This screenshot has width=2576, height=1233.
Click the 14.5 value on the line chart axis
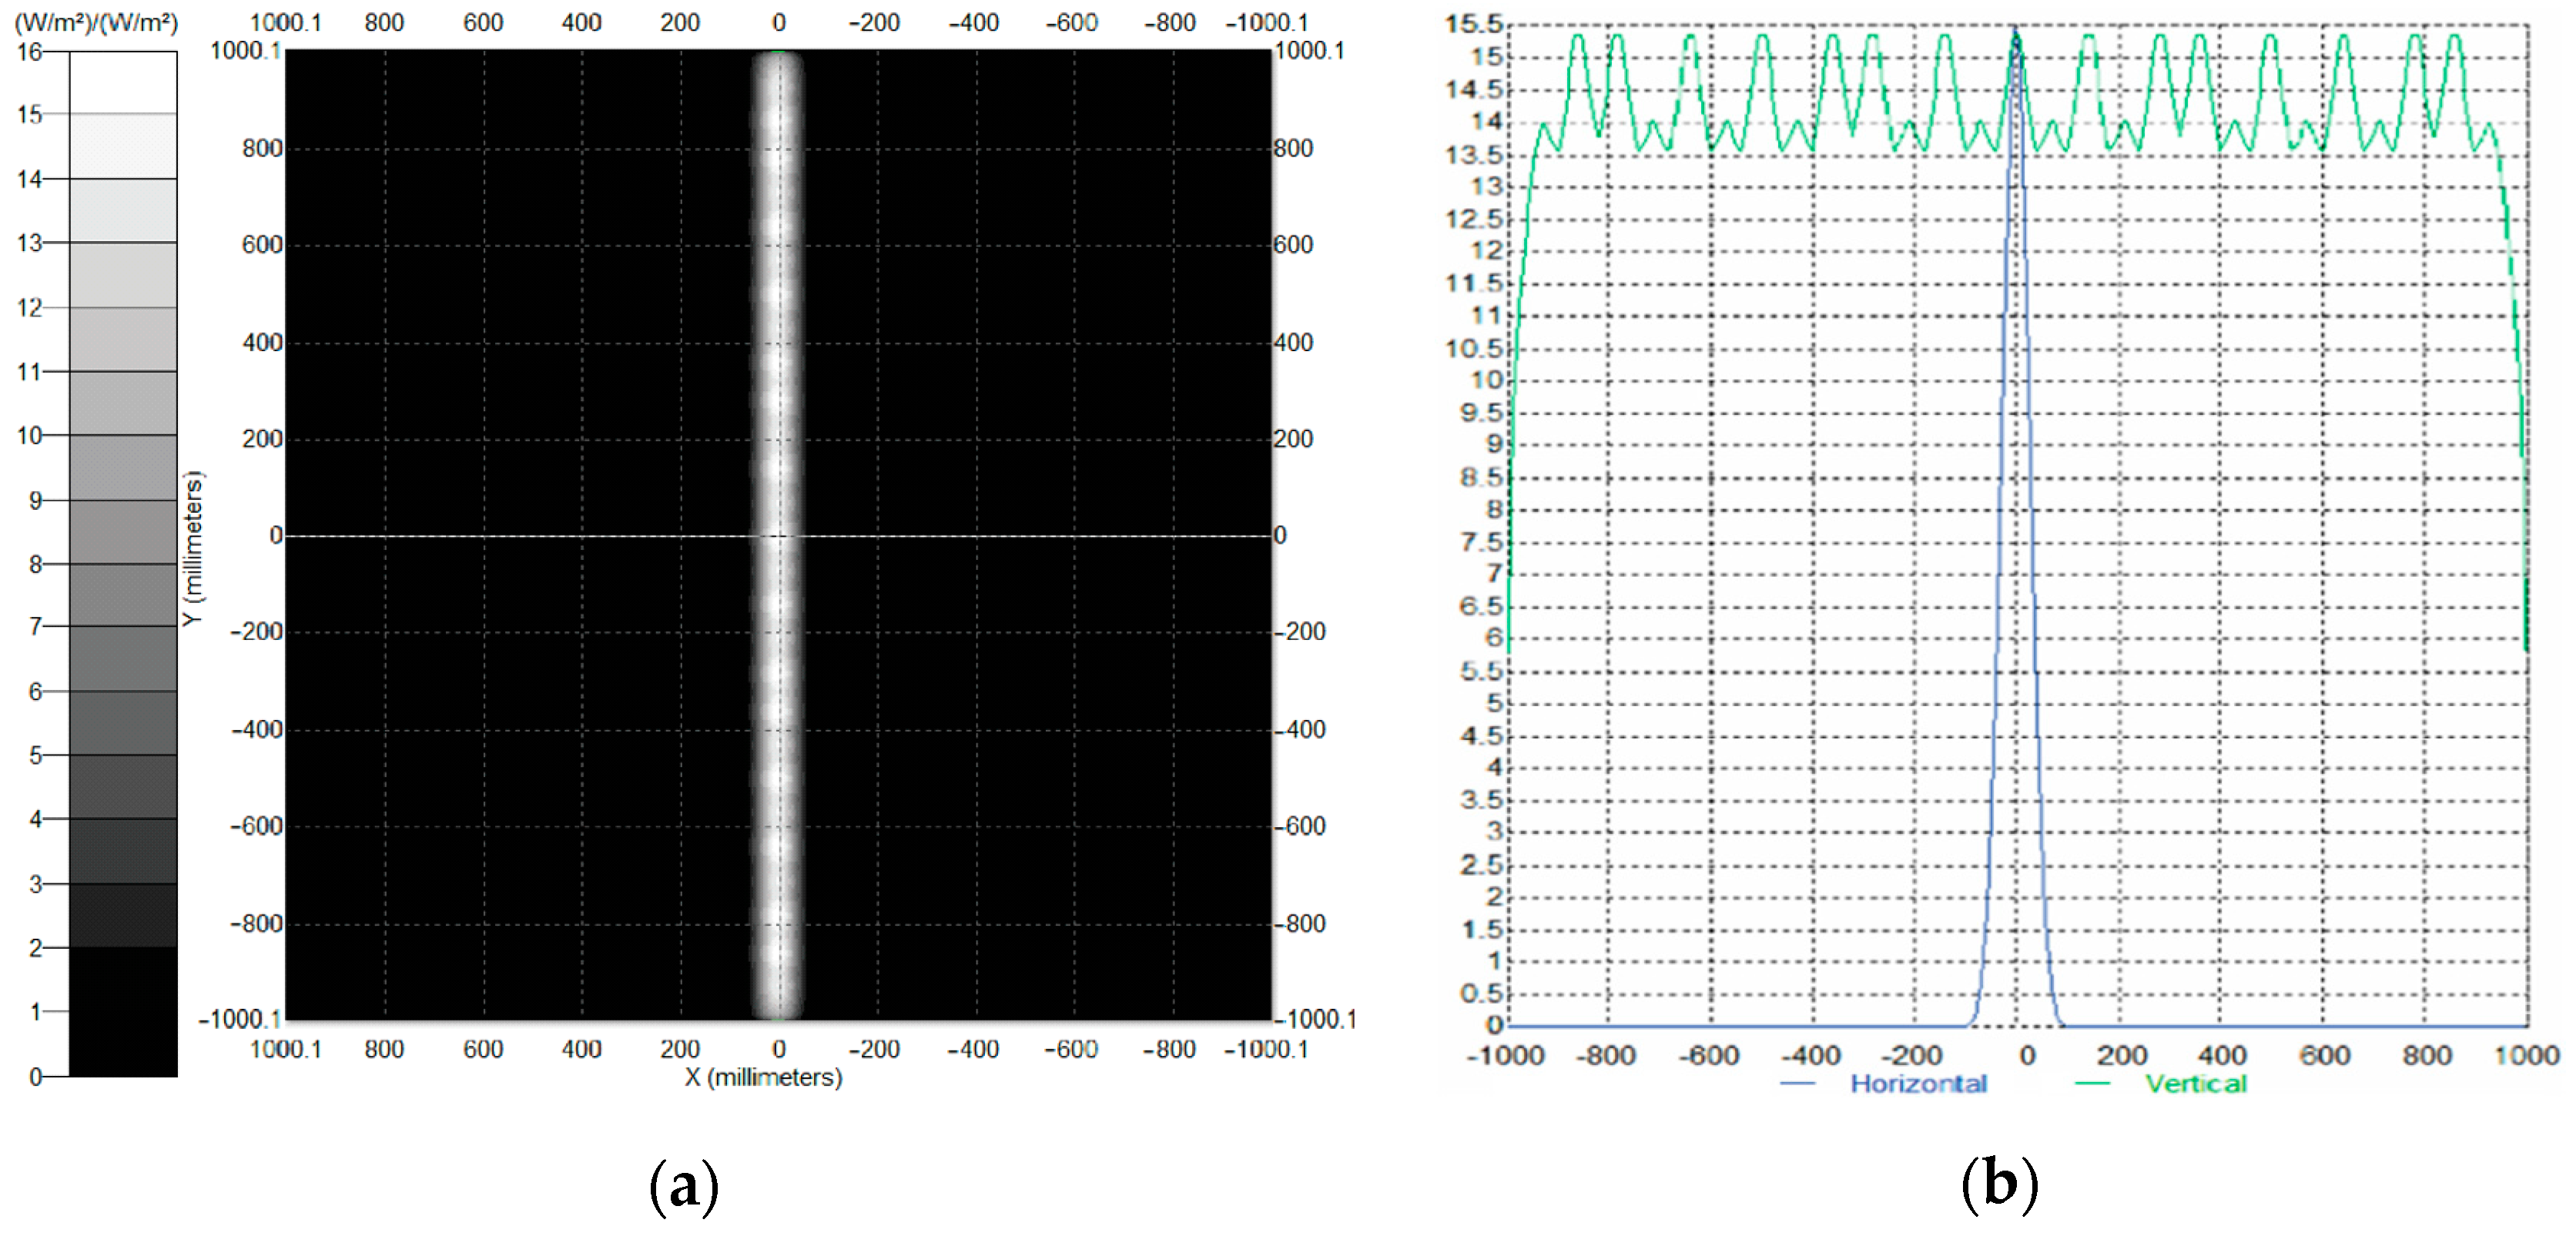pyautogui.click(x=1474, y=90)
